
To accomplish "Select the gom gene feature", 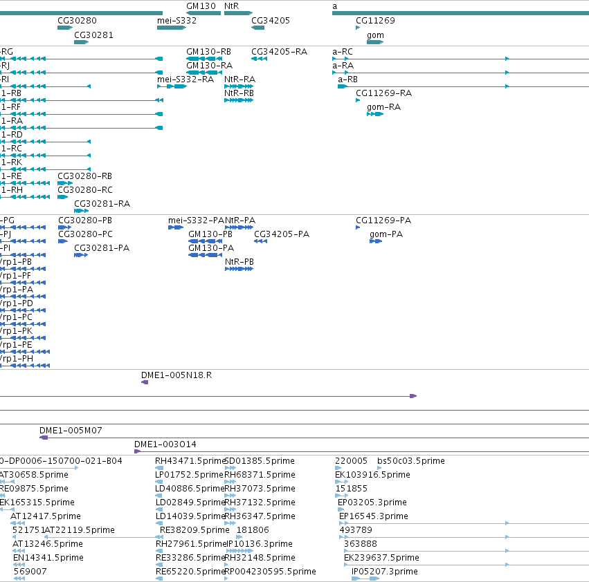I will 375,42.
